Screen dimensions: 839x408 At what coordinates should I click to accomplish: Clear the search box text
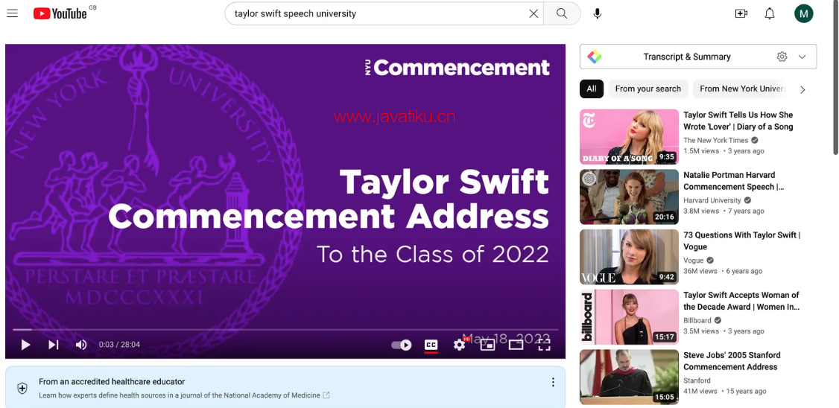[x=534, y=13]
